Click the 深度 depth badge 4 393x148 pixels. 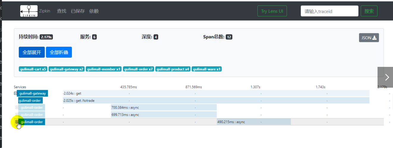(x=156, y=37)
